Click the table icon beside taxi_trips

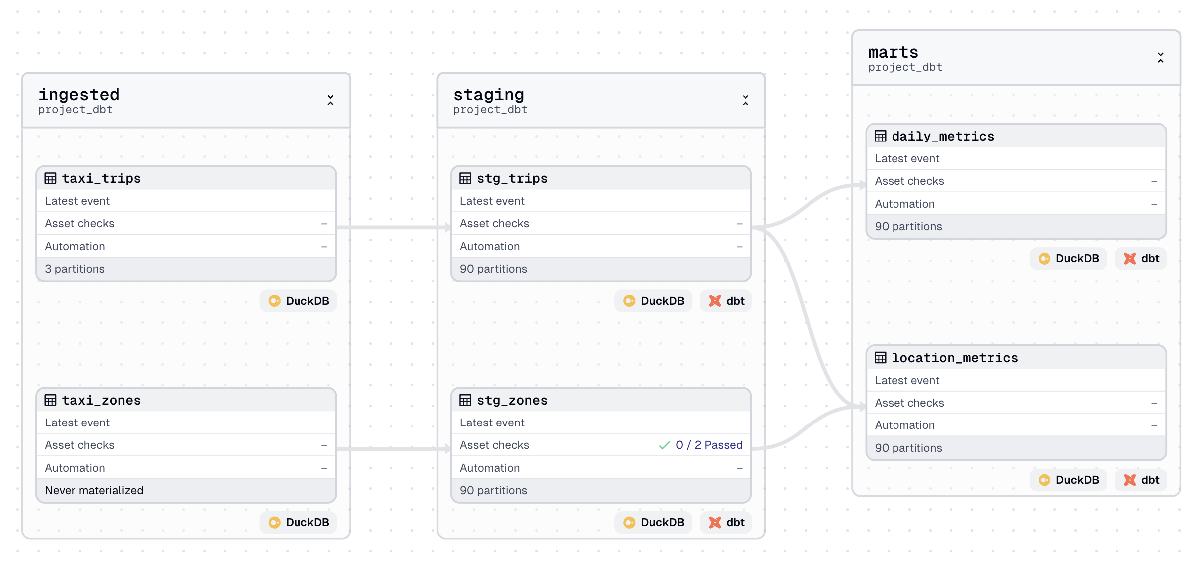(50, 178)
